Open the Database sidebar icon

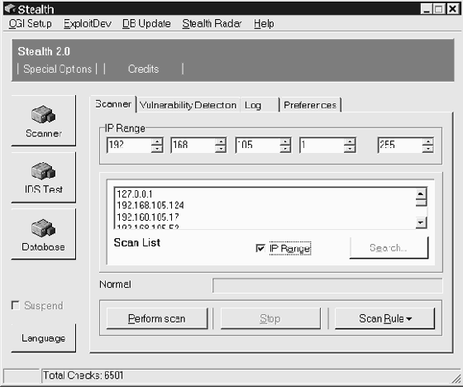[43, 234]
